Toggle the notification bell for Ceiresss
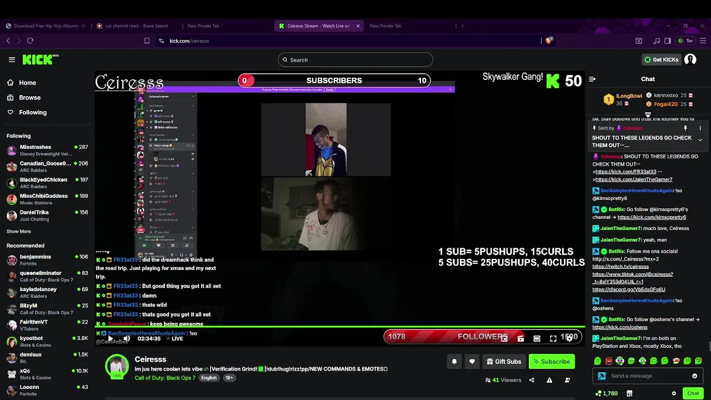This screenshot has height=400, width=711. (x=454, y=362)
